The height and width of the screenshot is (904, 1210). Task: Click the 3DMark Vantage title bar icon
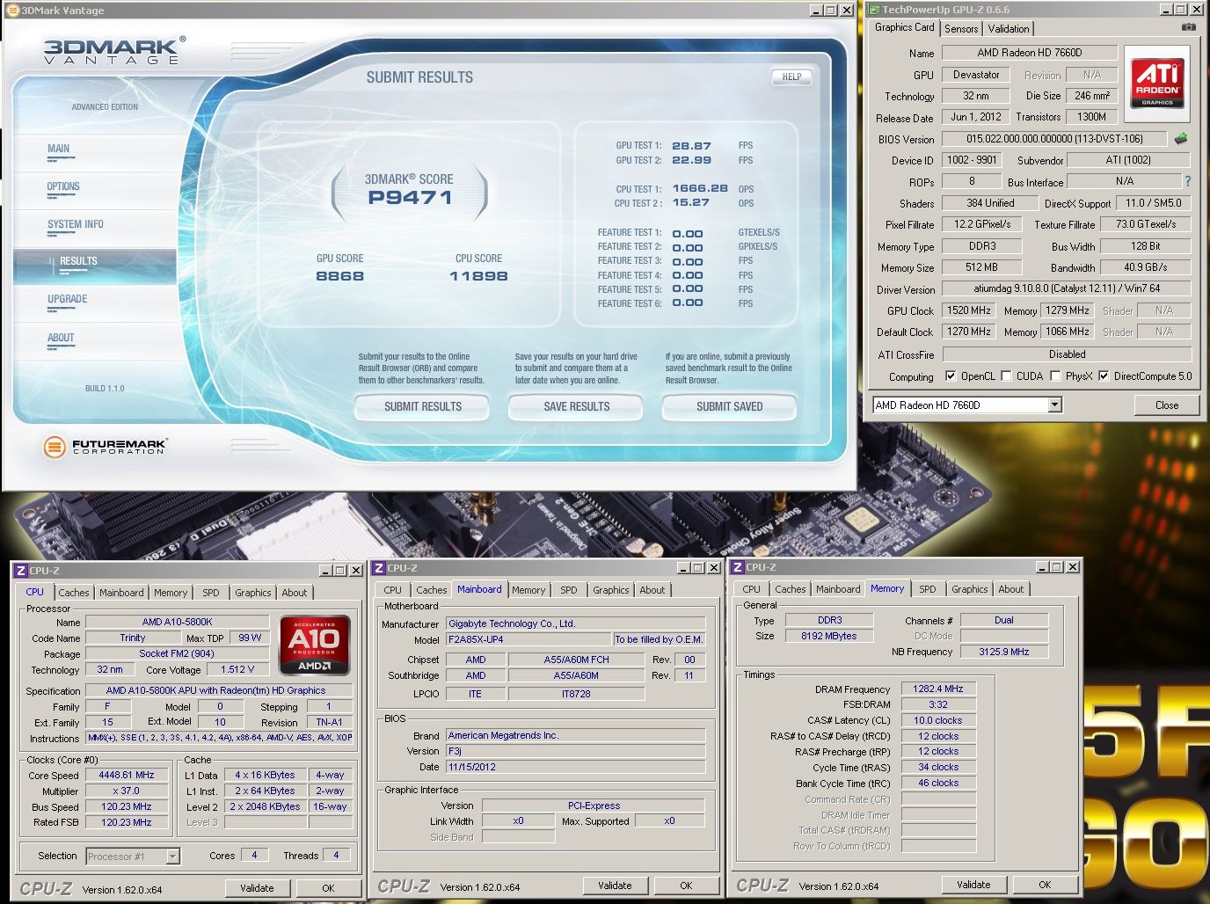click(x=13, y=11)
